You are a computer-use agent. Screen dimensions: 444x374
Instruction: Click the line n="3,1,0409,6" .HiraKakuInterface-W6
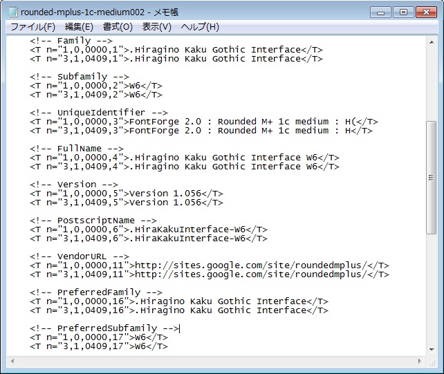pyautogui.click(x=149, y=239)
